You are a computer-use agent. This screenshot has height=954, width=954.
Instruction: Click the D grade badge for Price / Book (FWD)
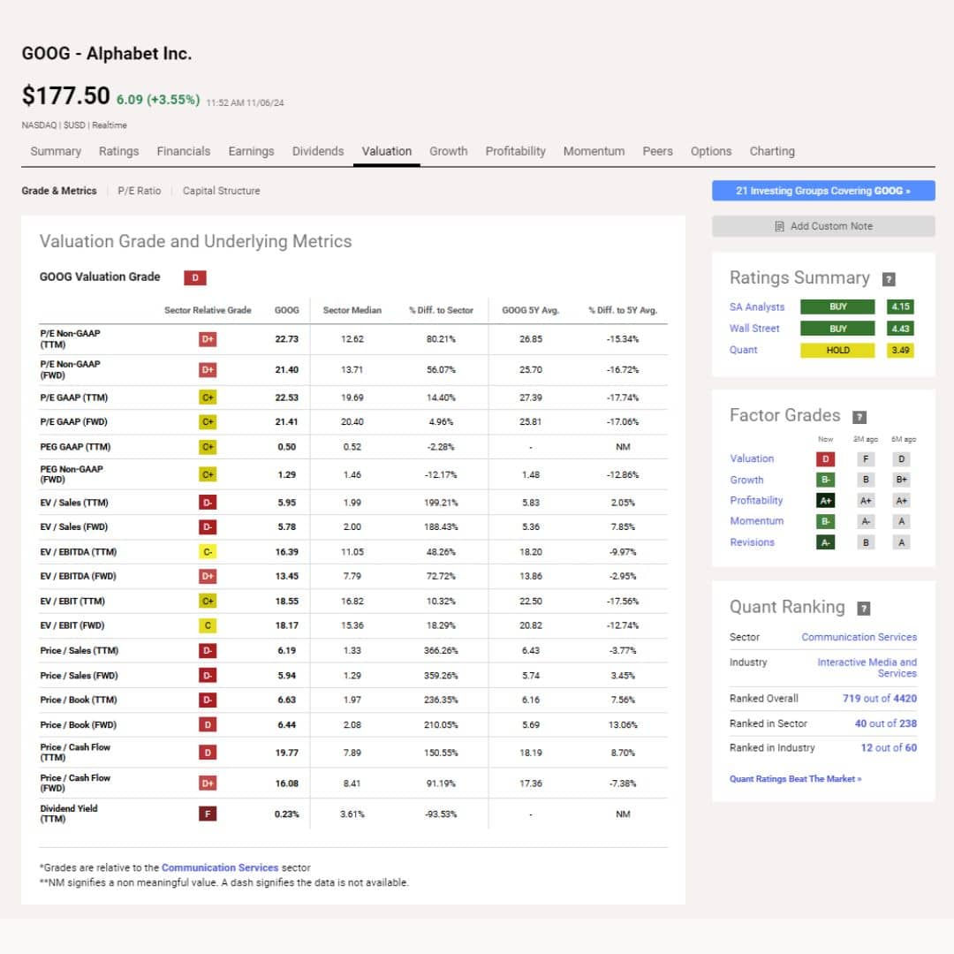click(208, 724)
